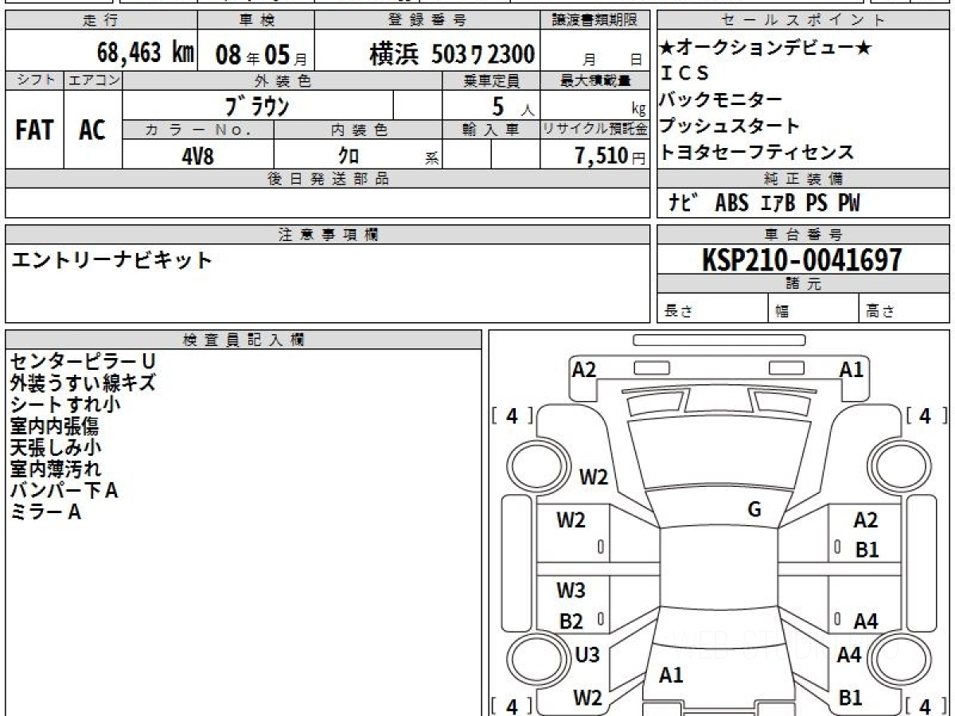Select the 後日発送部品 header
The image size is (955, 716).
pyautogui.click(x=328, y=179)
